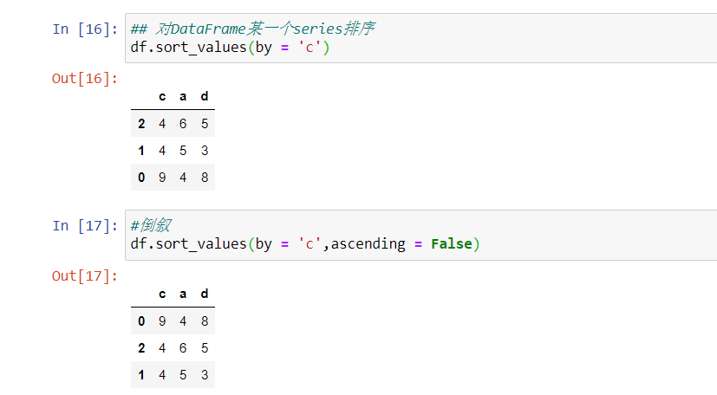Screen dimensions: 717x395
Task: Click the In [16] cell prompt
Action: tap(85, 29)
